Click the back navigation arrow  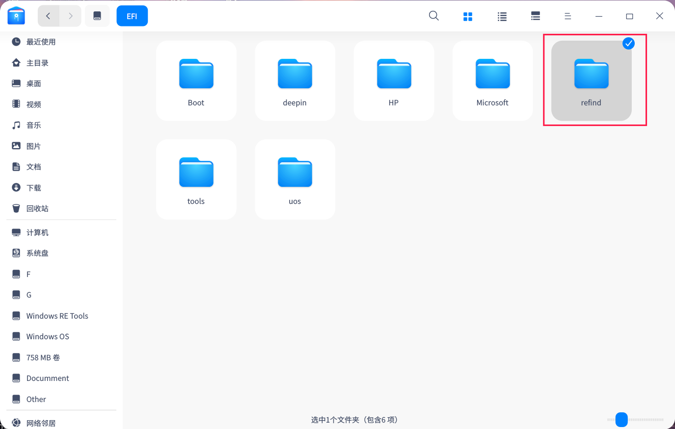[x=48, y=15]
